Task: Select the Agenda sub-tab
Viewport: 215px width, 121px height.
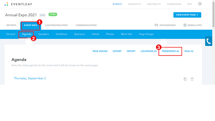Action: point(27,34)
